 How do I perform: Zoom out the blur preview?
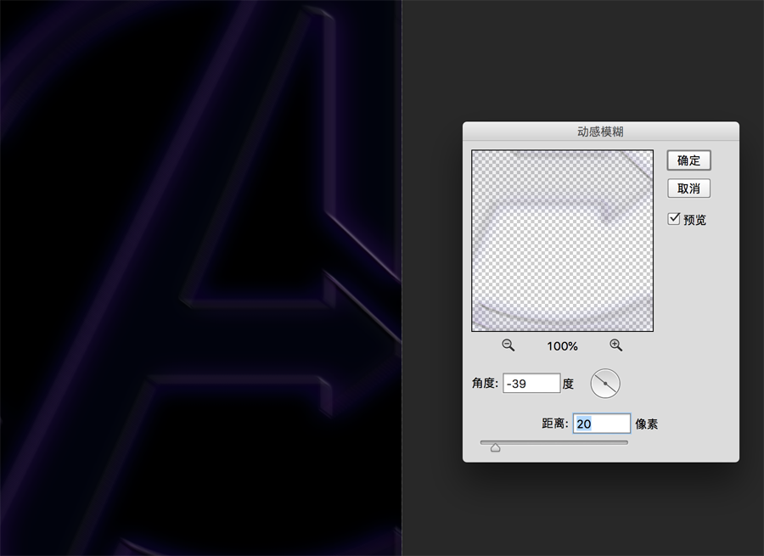click(508, 345)
